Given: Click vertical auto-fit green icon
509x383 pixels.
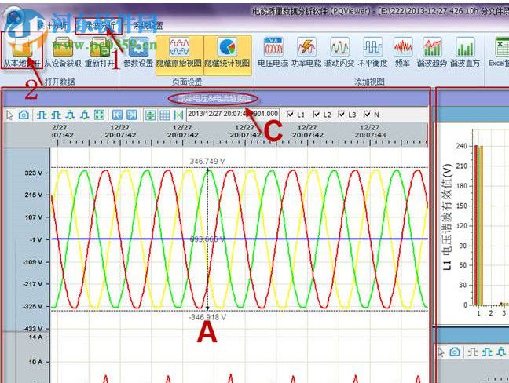Looking at the screenshot, I should (x=150, y=115).
